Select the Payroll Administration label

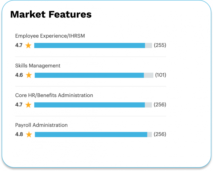coord(41,125)
